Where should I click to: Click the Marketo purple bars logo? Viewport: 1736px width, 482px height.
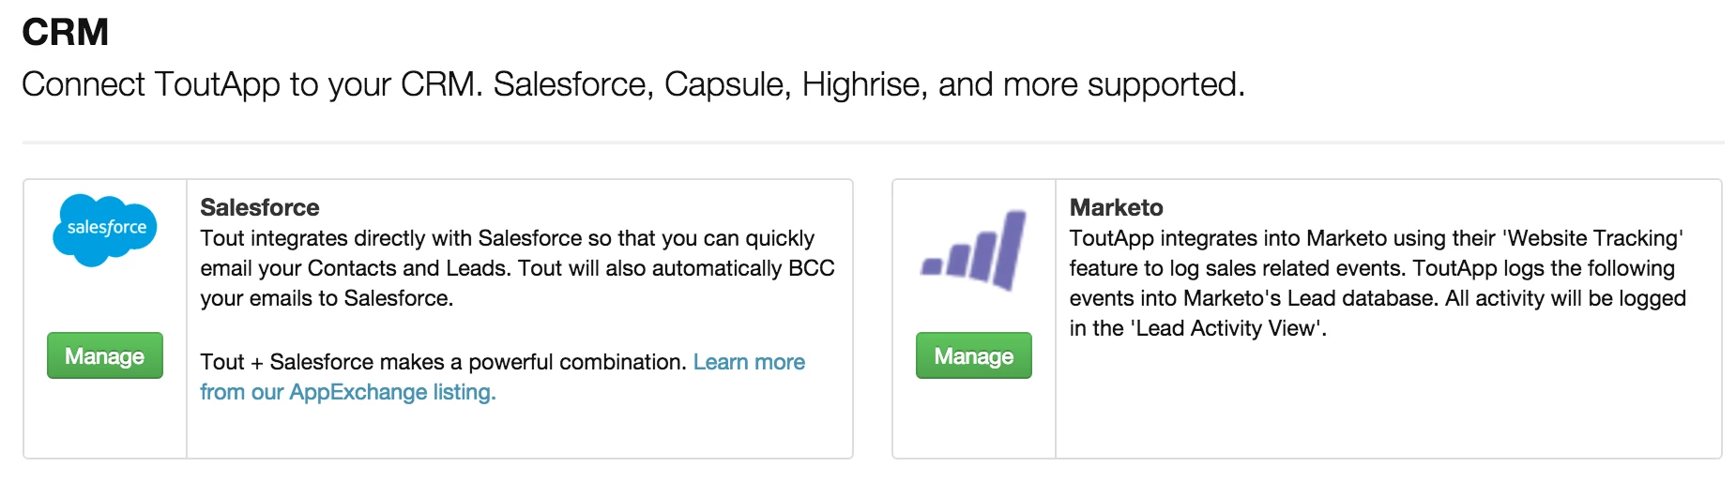974,250
